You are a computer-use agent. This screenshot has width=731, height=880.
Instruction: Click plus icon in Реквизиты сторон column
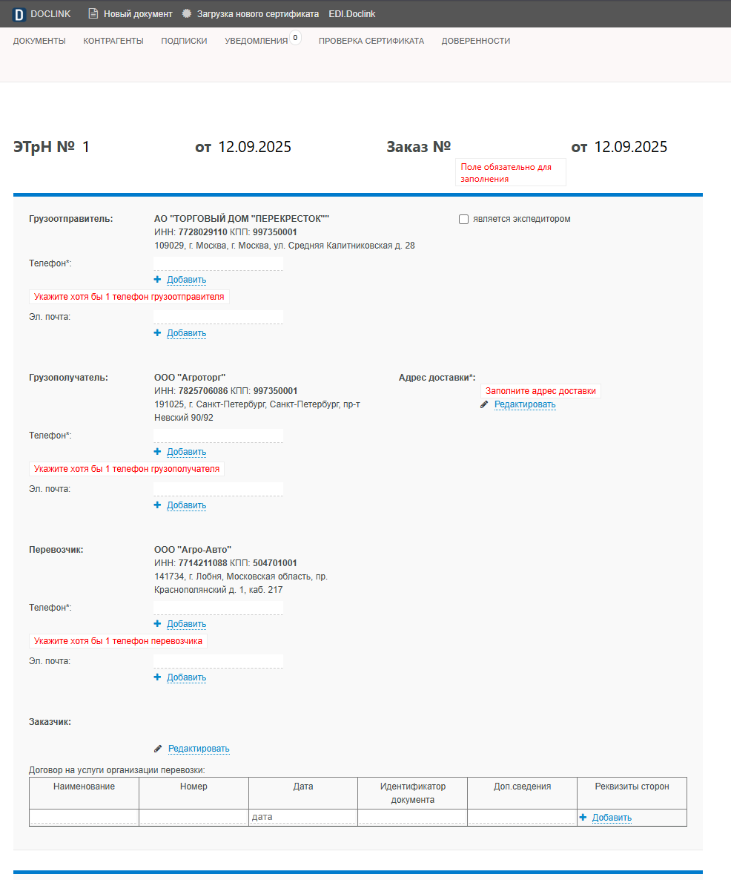[x=583, y=818]
